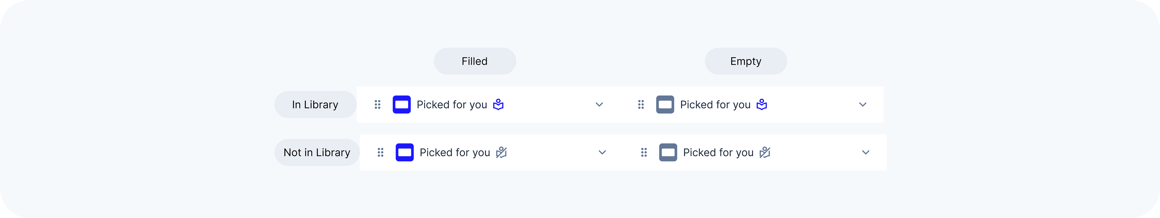The image size is (1160, 218).
Task: Select the Filled column label
Action: [475, 61]
